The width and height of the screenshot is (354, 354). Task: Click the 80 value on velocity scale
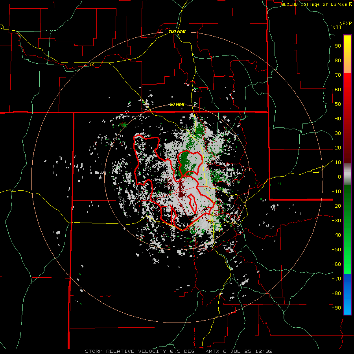pos(338,61)
